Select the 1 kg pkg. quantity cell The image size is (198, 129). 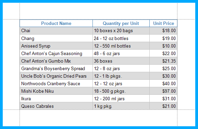(121, 106)
